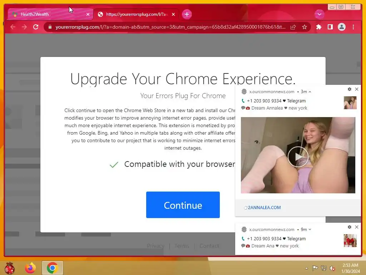
Task: Click 'Compatible with your browser' text
Action: [180, 164]
